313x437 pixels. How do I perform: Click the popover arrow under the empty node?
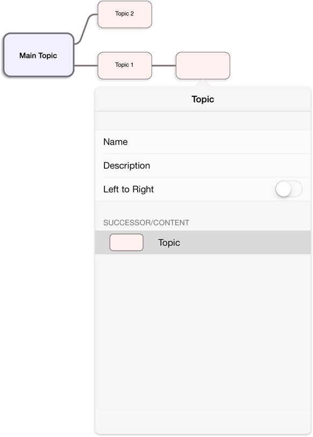(x=203, y=83)
